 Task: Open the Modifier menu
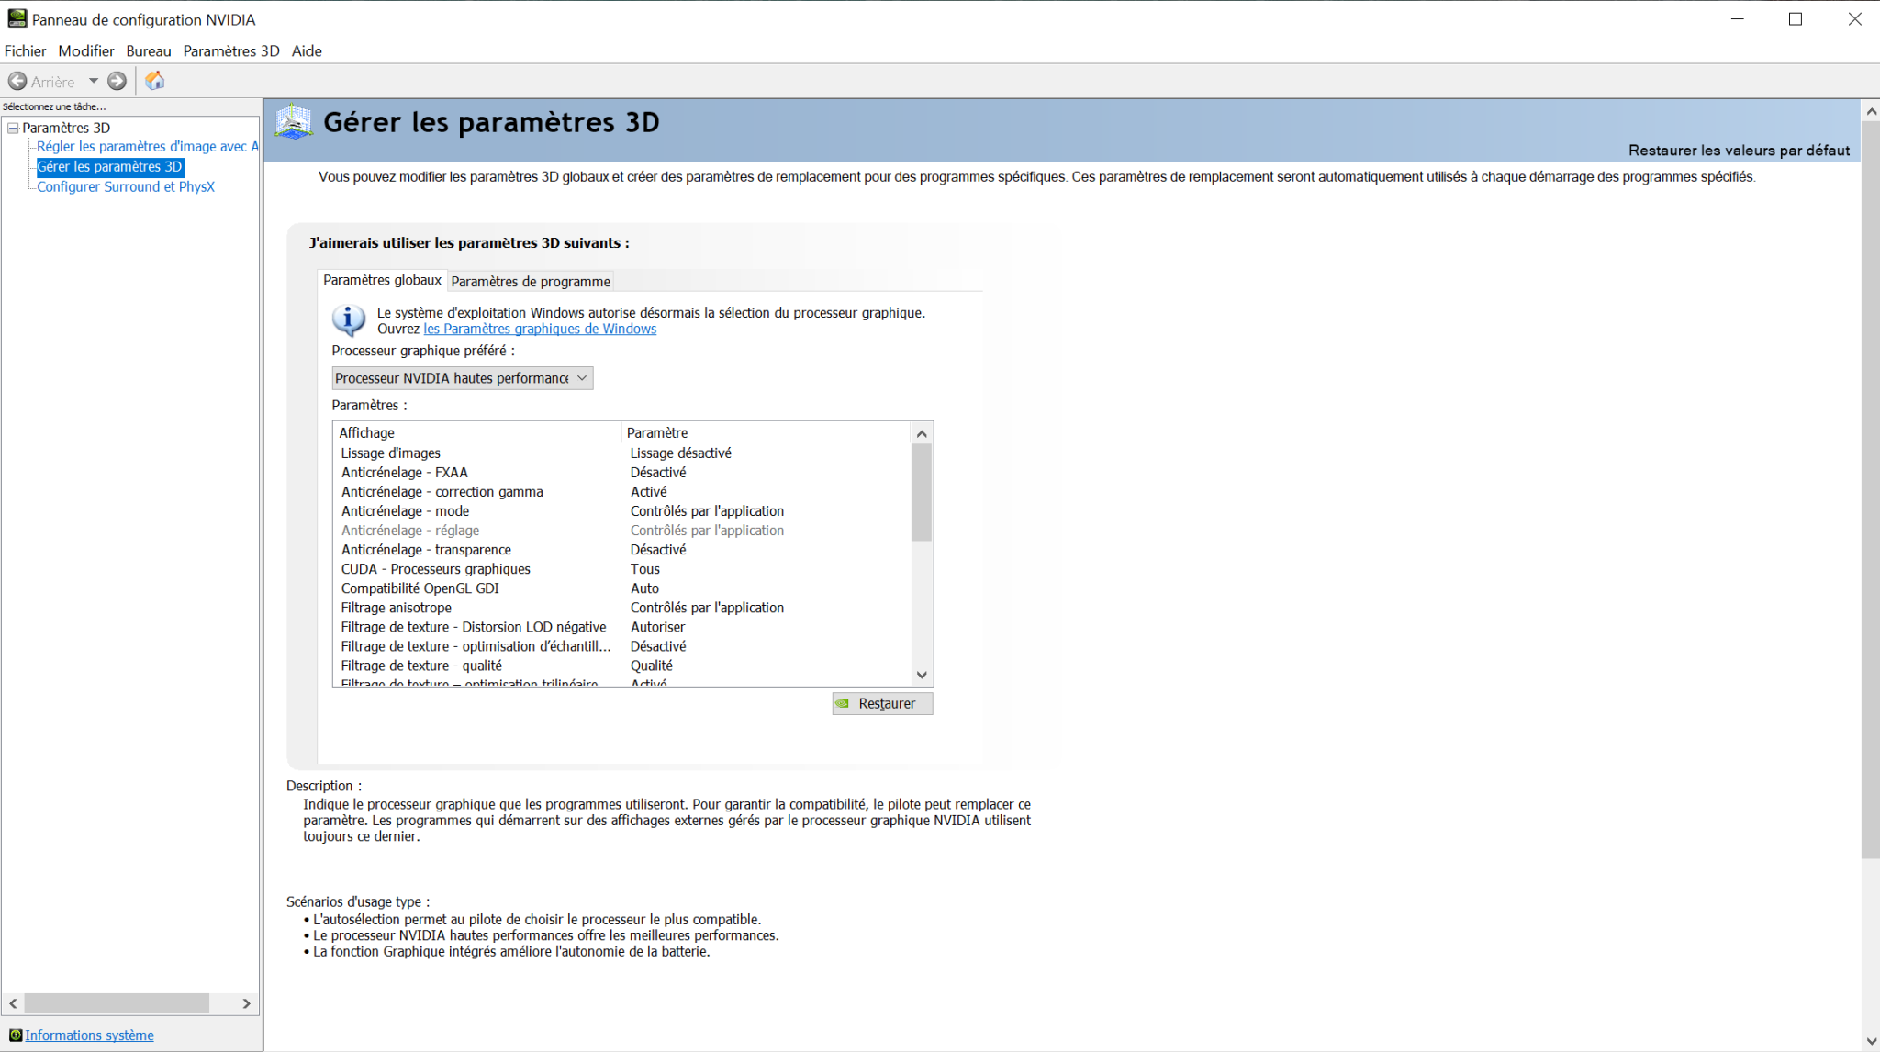click(x=86, y=51)
